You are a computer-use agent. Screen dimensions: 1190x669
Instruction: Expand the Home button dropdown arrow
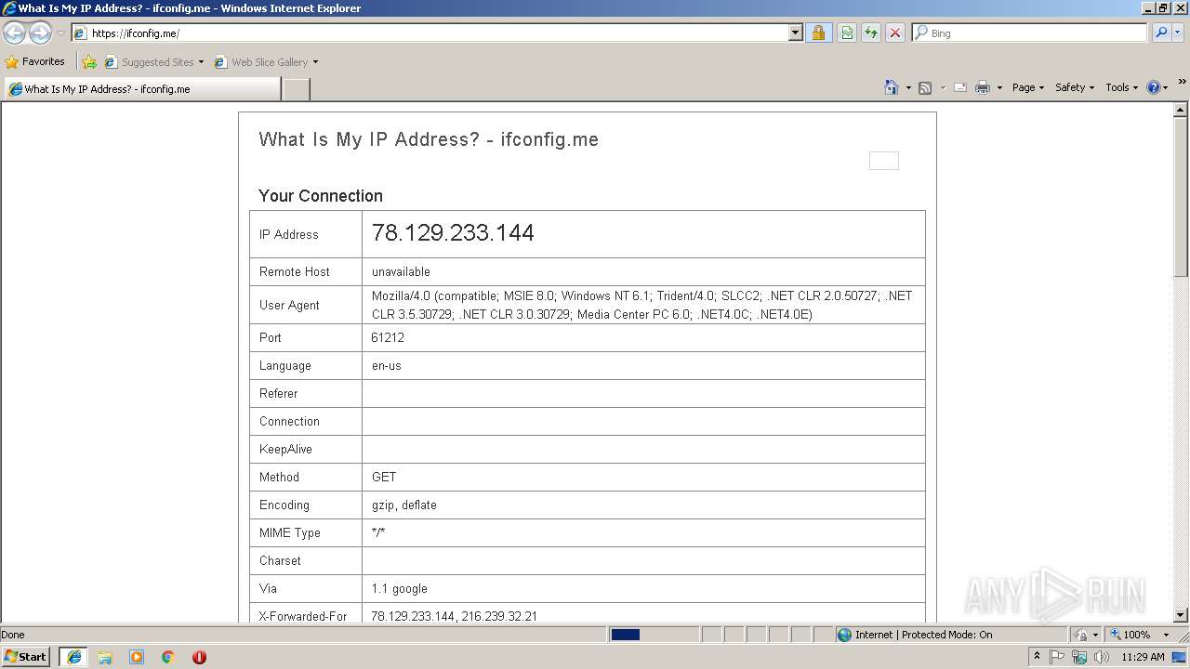click(x=908, y=87)
